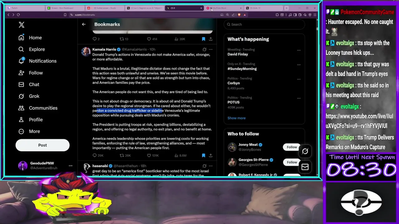Screen dimensions: 399x224
Task: Follow Jonny Meat
Action: (292, 147)
